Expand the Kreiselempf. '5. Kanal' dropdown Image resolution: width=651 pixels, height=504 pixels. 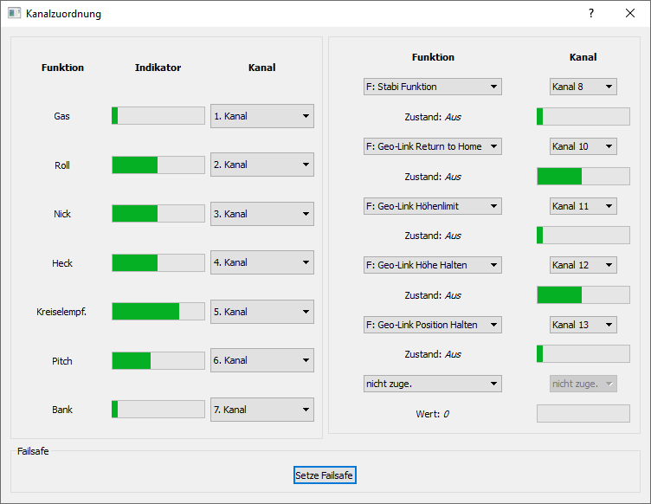(x=261, y=312)
